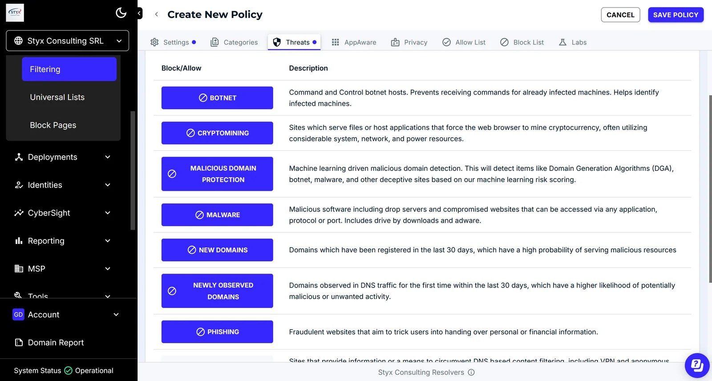This screenshot has height=381, width=712.
Task: Switch to the Settings tab
Action: (x=173, y=42)
